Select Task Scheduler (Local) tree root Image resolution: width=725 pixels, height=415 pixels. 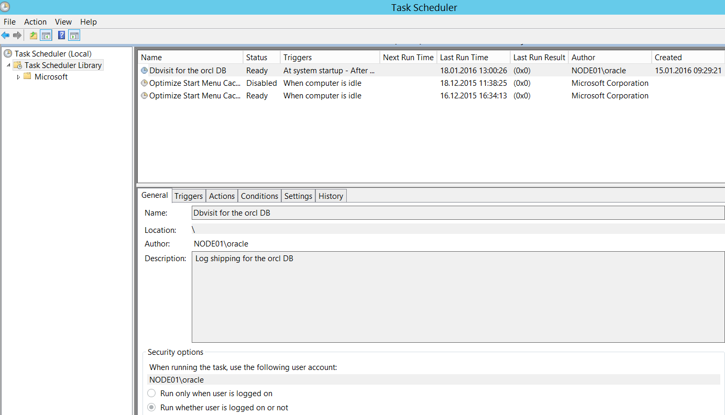tap(53, 53)
